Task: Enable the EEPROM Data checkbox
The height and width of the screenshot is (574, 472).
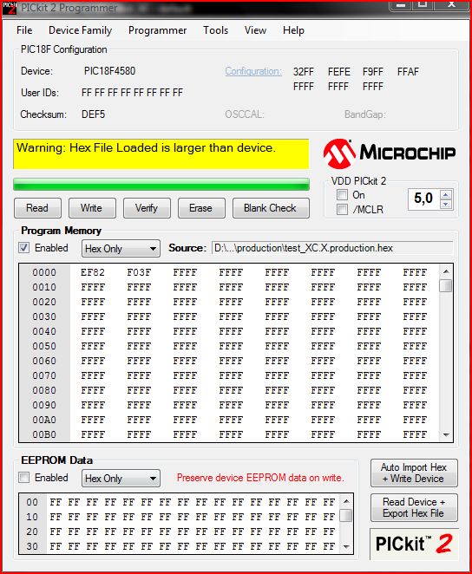Action: (23, 478)
